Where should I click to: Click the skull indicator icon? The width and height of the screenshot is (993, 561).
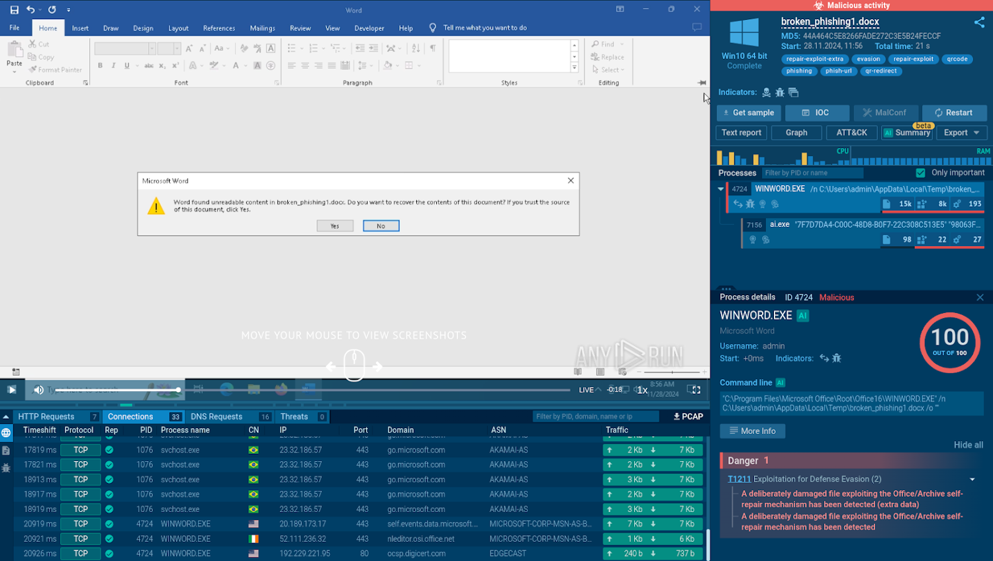[767, 93]
